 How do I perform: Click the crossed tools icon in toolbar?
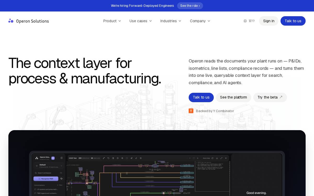pyautogui.click(x=141, y=158)
